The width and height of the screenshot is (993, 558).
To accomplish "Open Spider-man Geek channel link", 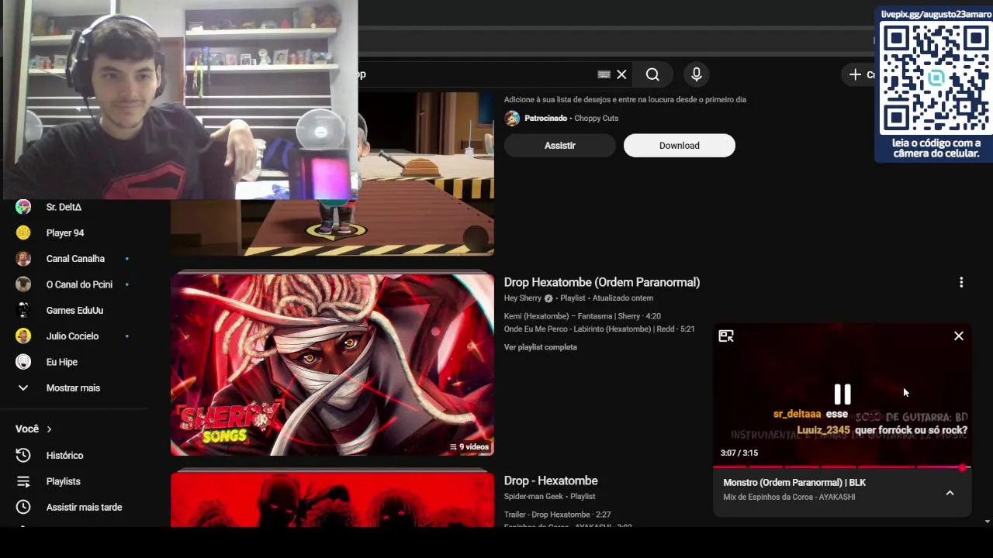I will pos(535,496).
